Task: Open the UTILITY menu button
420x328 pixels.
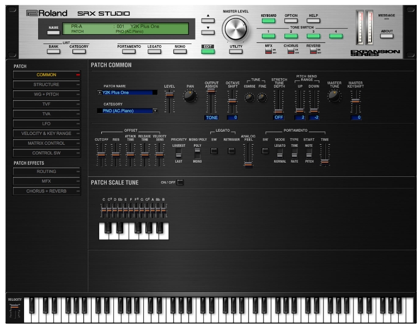Action: [x=236, y=51]
